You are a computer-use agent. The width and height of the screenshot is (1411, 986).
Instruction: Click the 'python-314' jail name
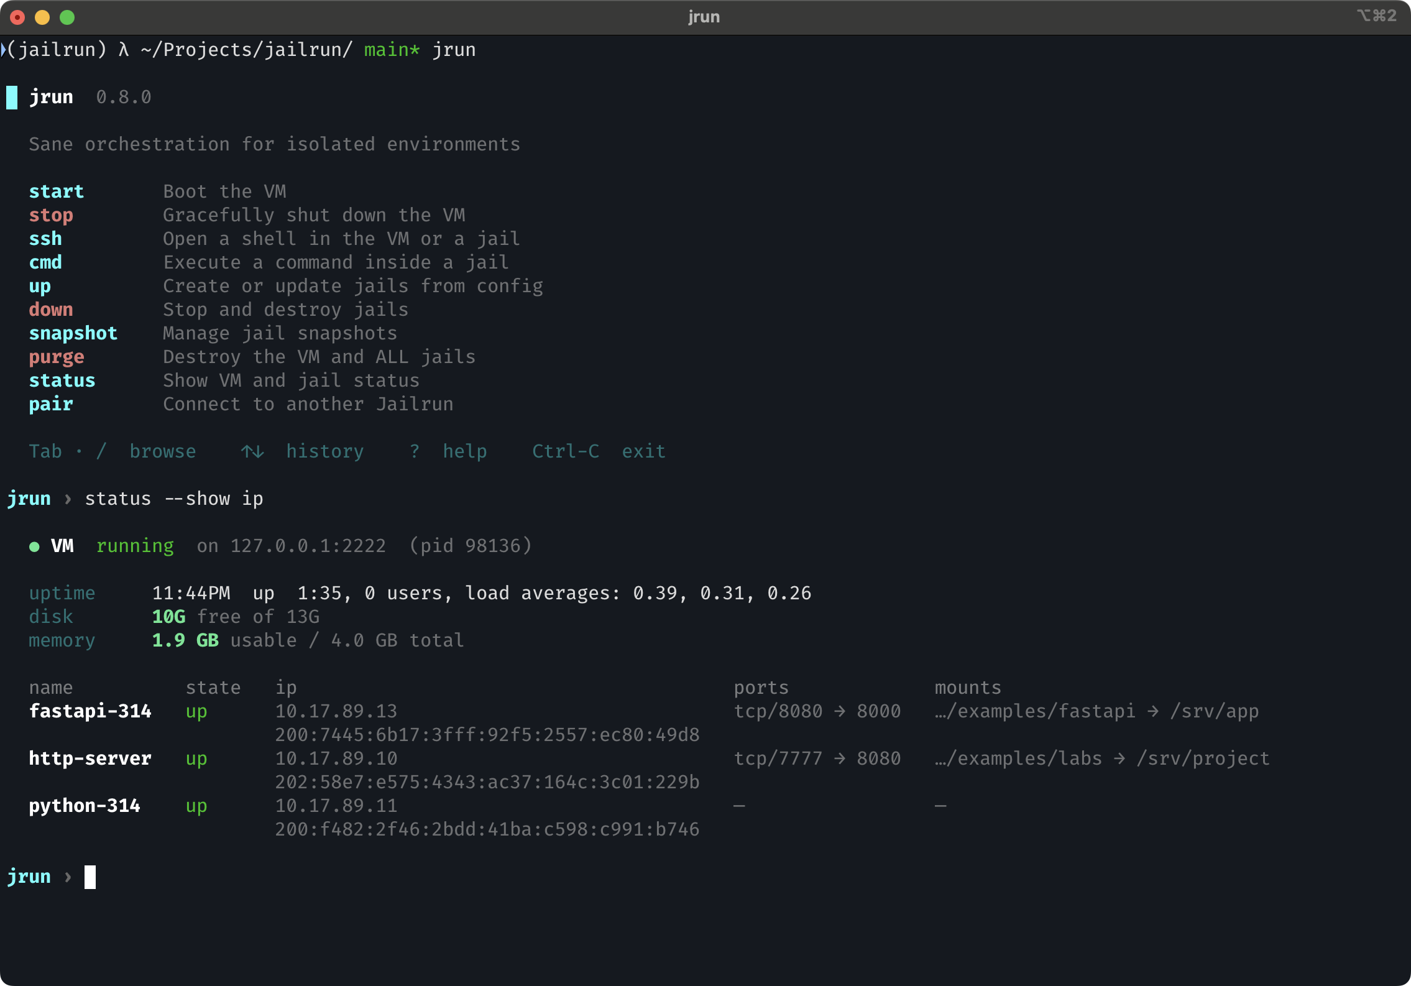click(85, 806)
